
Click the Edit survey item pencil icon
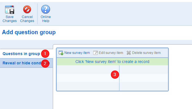[x=95, y=53]
